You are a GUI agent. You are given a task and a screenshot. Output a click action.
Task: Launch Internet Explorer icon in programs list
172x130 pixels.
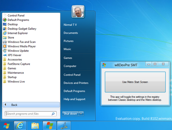5,33
